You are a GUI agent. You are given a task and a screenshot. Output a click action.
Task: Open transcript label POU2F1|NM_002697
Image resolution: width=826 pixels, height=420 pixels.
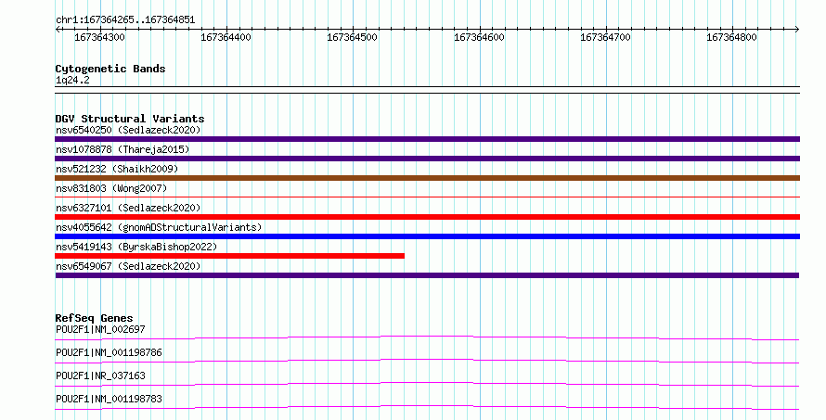[100, 329]
